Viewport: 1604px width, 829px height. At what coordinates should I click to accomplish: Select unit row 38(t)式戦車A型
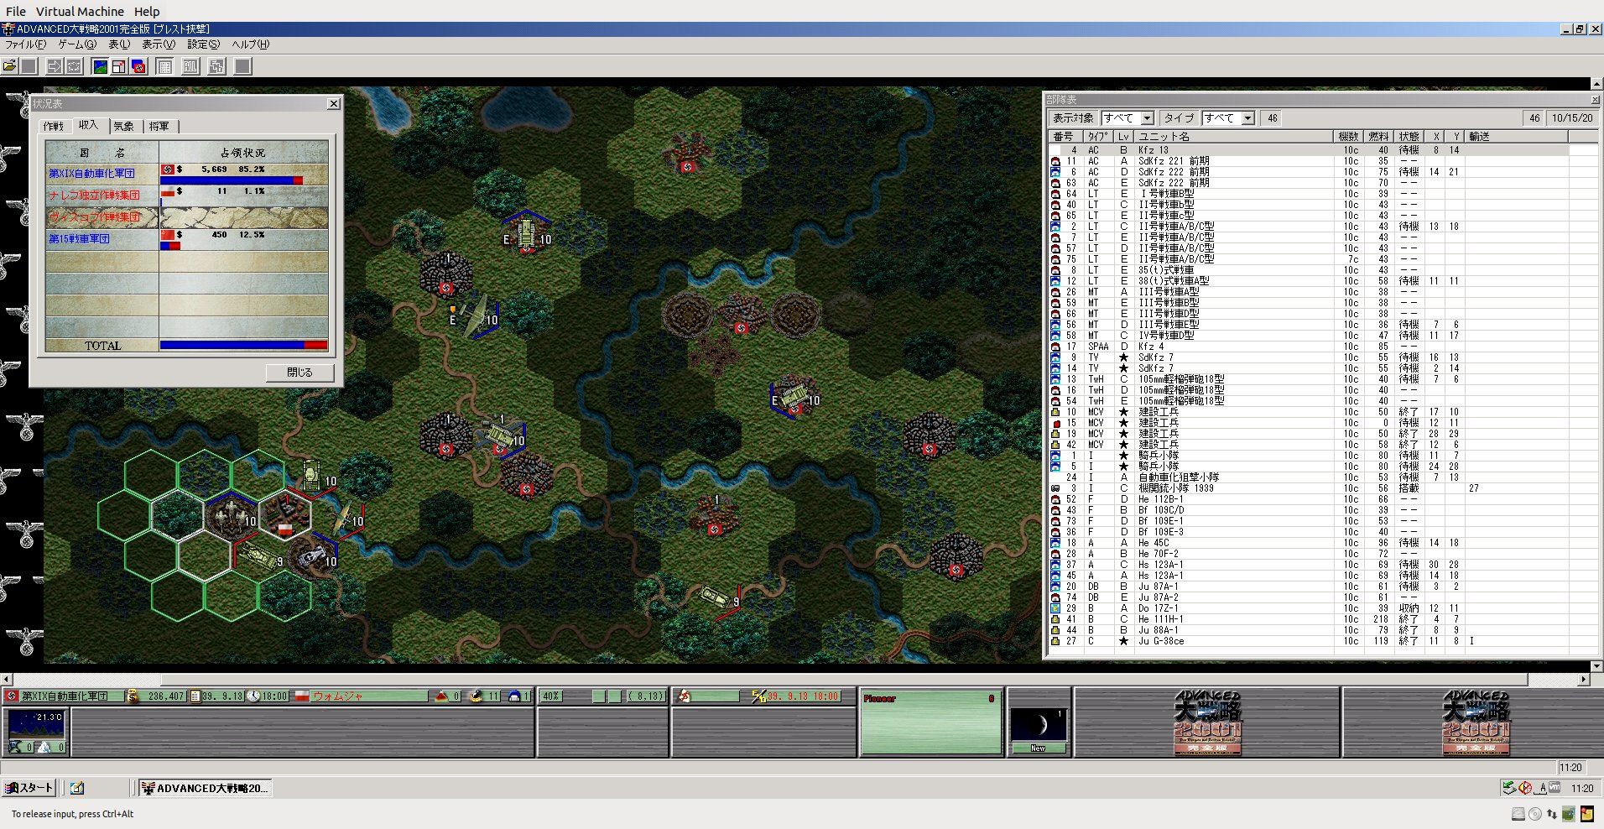(x=1309, y=281)
